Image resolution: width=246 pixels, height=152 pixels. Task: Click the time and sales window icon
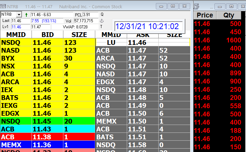[x=196, y=7]
